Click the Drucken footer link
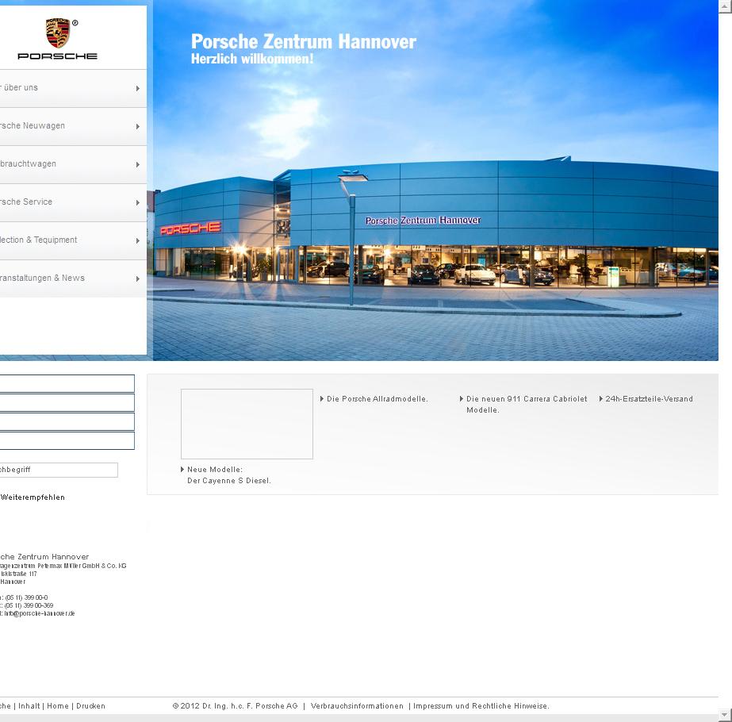The image size is (732, 722). point(90,706)
